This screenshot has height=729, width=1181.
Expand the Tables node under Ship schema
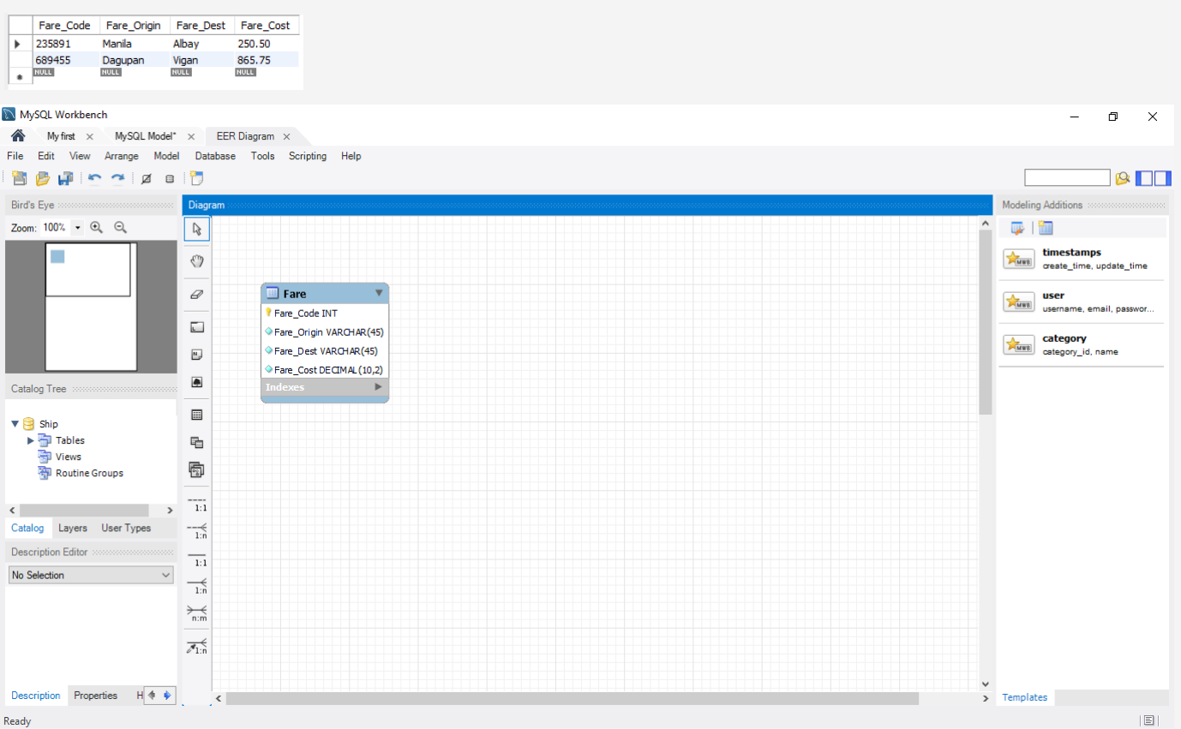[30, 440]
